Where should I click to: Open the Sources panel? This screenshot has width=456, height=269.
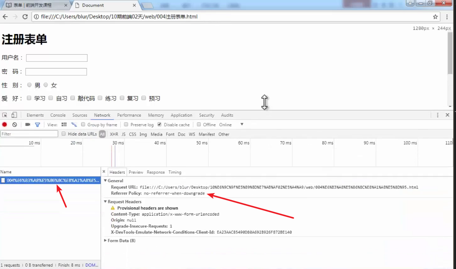tap(80, 115)
